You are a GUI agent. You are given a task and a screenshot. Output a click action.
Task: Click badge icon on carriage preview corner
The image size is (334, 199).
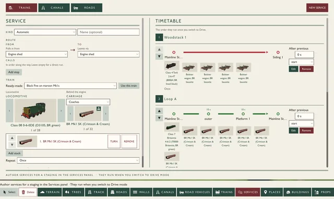point(99,109)
